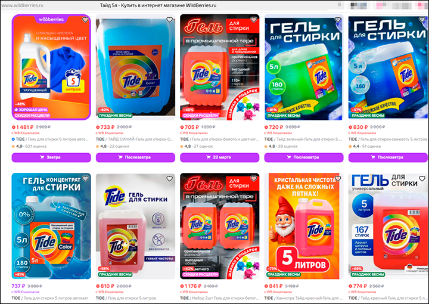The image size is (429, 304).
Task: Click heart on 737 ₽ concentrate gel card
Action: (x=85, y=179)
